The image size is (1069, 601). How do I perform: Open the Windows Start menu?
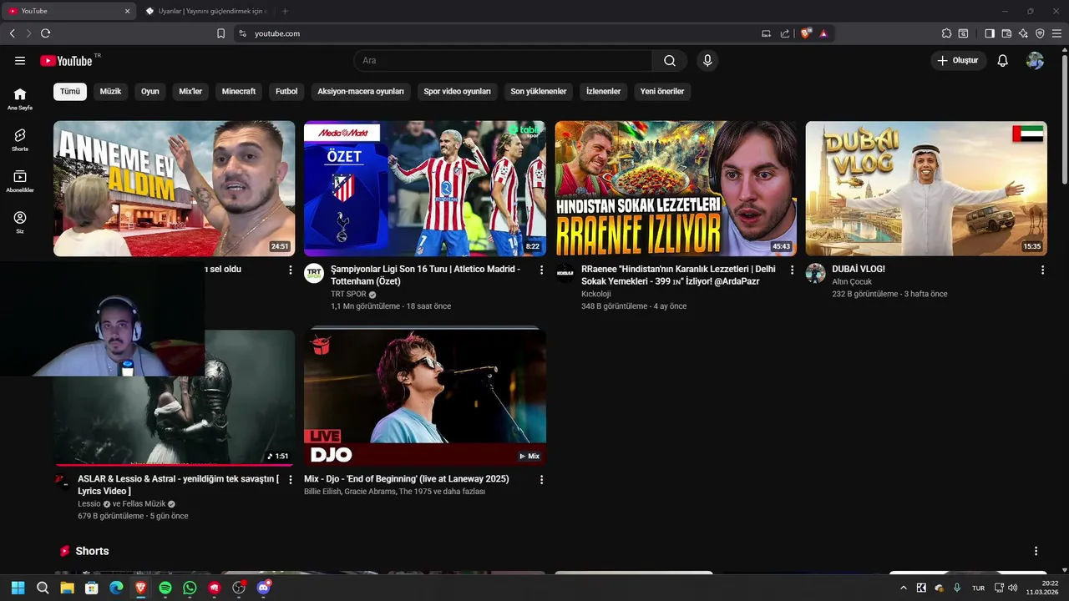coord(18,588)
